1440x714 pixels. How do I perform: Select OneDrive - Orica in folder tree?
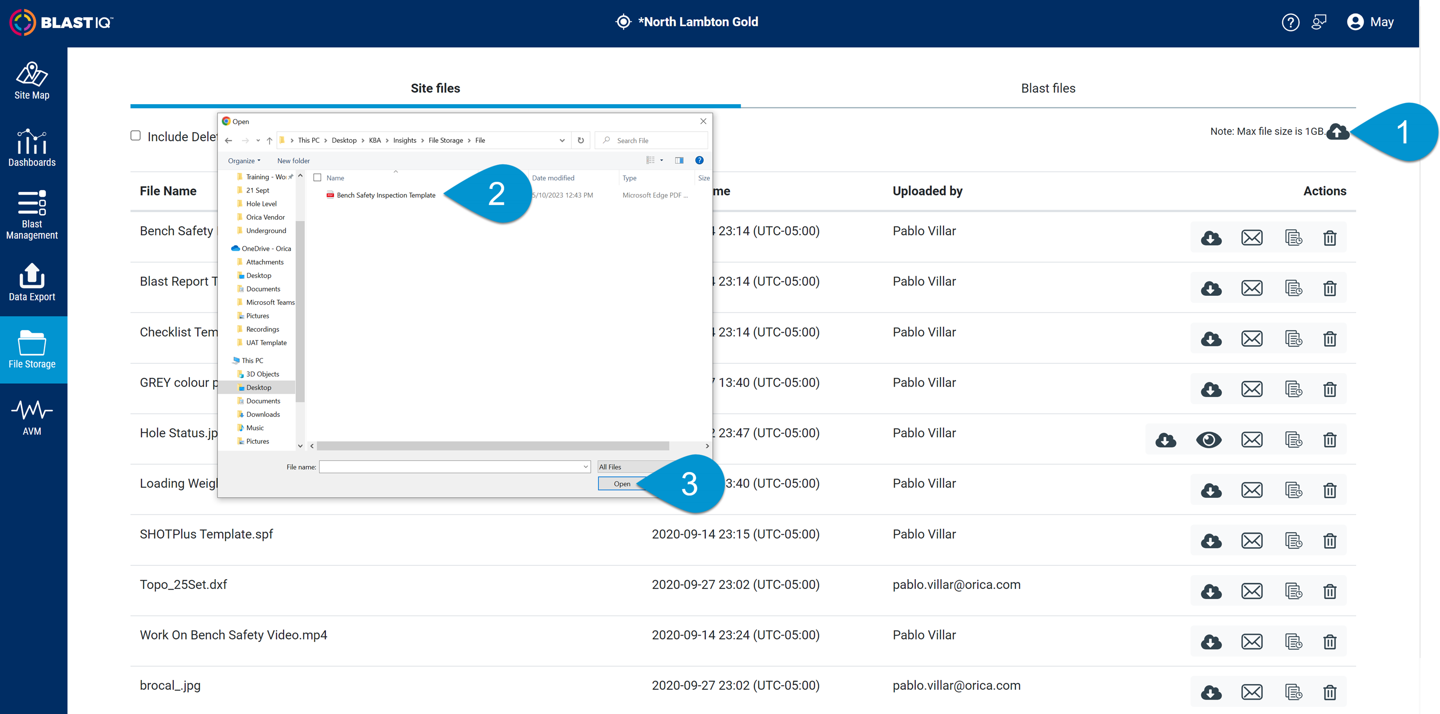click(261, 248)
